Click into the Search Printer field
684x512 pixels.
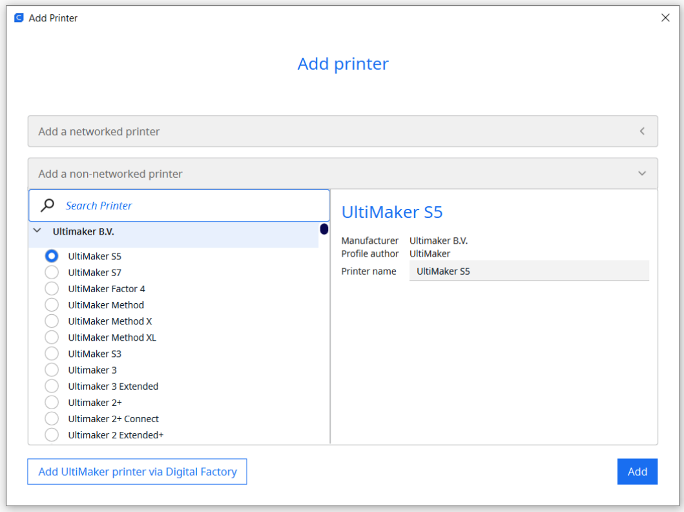pyautogui.click(x=194, y=206)
